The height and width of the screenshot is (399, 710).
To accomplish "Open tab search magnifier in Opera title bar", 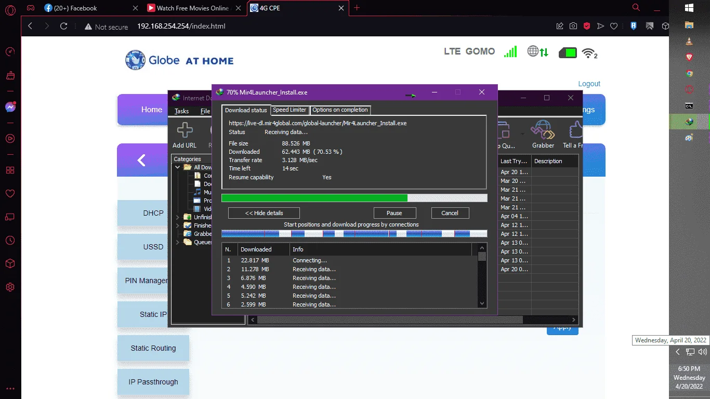I will point(636,7).
